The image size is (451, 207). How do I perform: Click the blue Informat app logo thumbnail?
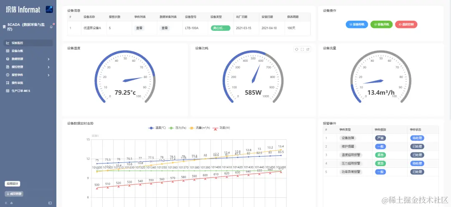tap(49, 10)
